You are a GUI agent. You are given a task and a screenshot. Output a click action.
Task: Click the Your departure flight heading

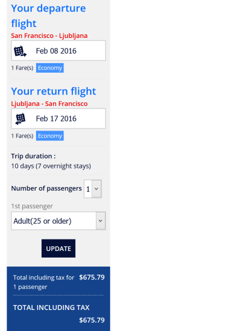48,16
